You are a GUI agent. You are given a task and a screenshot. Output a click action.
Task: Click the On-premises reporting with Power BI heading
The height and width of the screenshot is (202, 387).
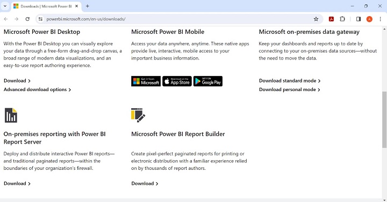[54, 138]
